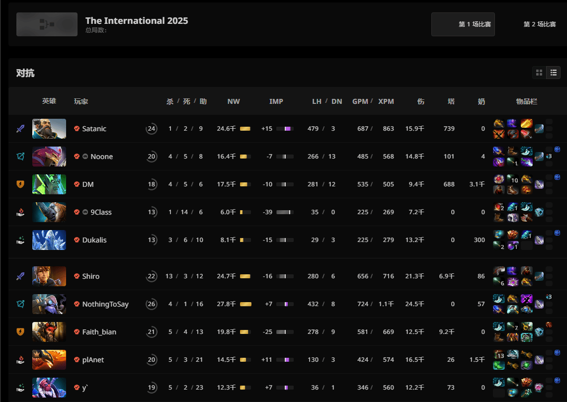Click the bow mid-lane role icon beside Noone
567x402 pixels.
[x=20, y=157]
